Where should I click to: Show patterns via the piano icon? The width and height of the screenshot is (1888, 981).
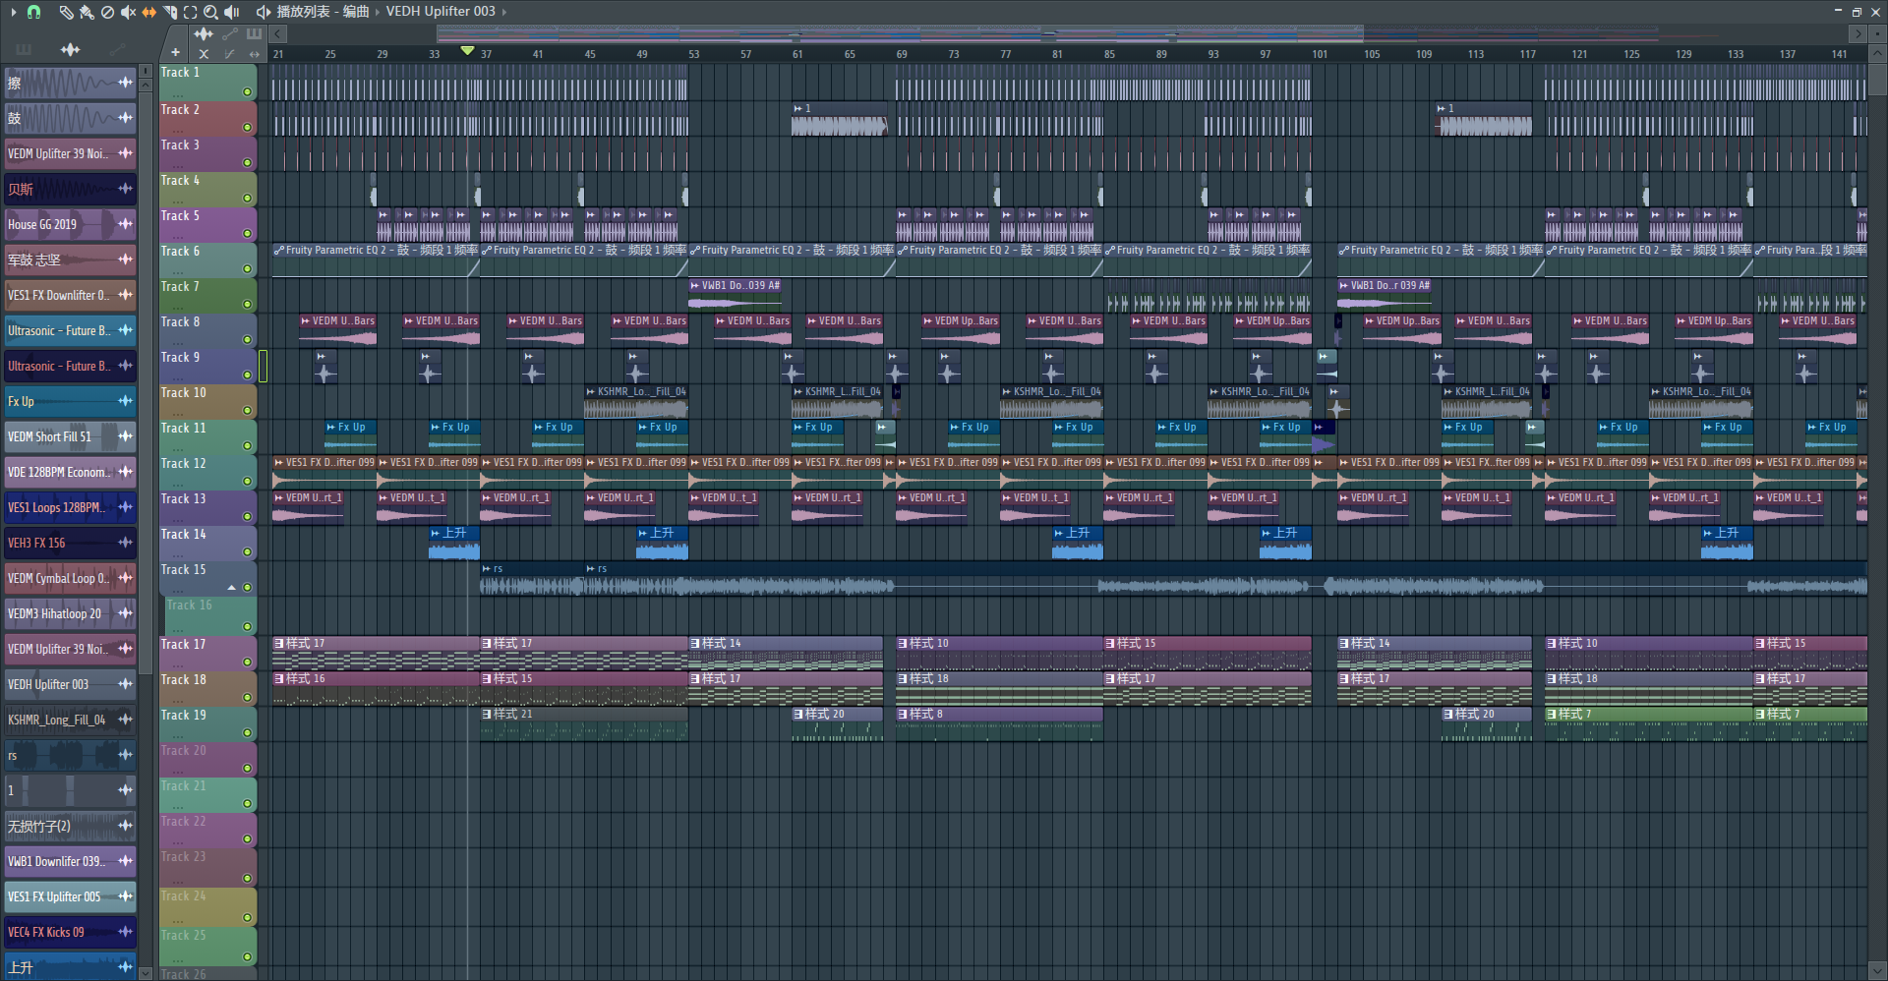point(24,49)
